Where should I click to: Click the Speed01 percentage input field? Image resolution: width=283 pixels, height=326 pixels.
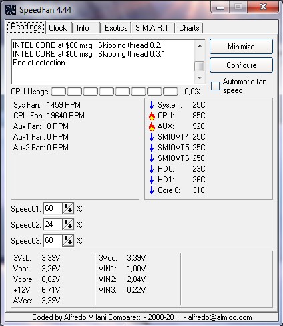point(53,208)
